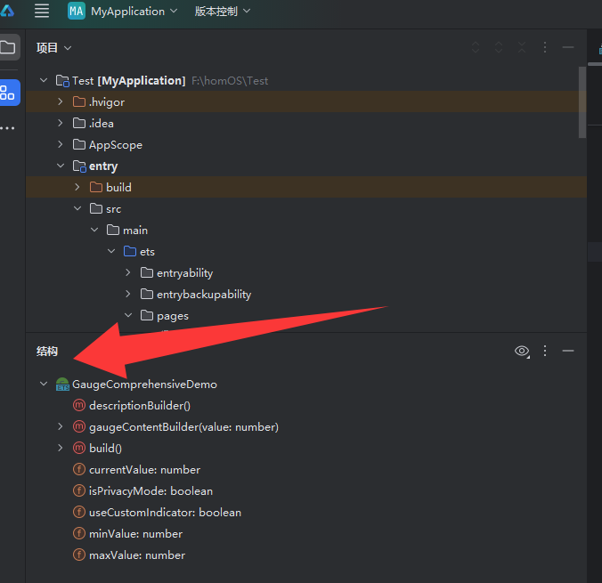Select gaugeContentBuilder method icon

tap(79, 426)
